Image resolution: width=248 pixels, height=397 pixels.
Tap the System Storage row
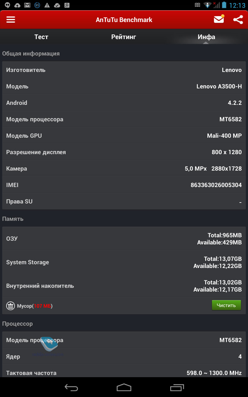click(124, 262)
